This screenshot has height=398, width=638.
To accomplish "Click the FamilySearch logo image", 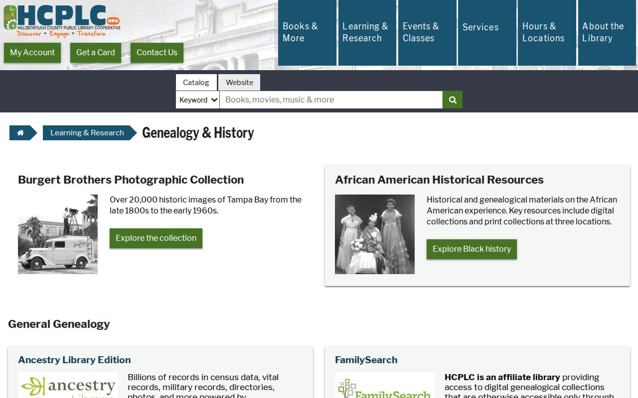I will tap(385, 385).
